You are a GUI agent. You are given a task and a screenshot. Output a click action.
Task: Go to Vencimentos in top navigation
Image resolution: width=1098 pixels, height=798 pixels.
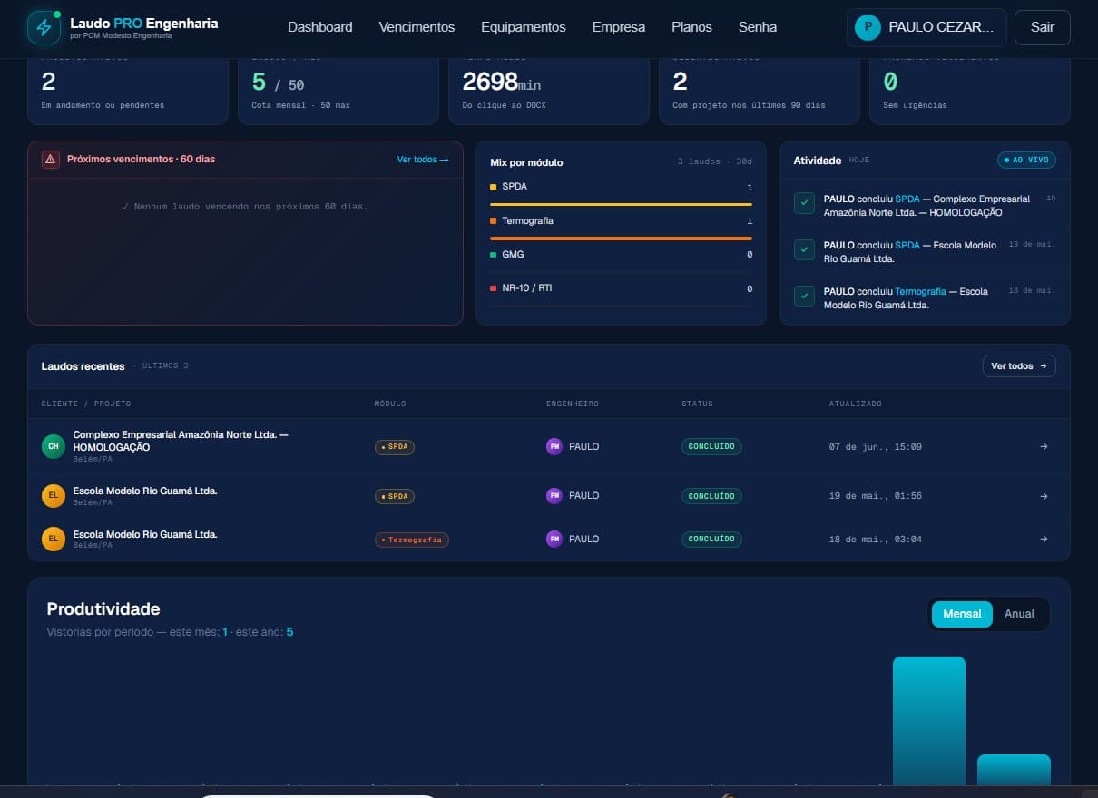click(417, 27)
